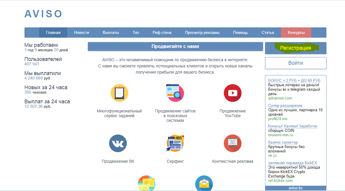Click the 1 год 9 месяцев 20 дней text
This screenshot has height=191, width=345.
point(46,50)
